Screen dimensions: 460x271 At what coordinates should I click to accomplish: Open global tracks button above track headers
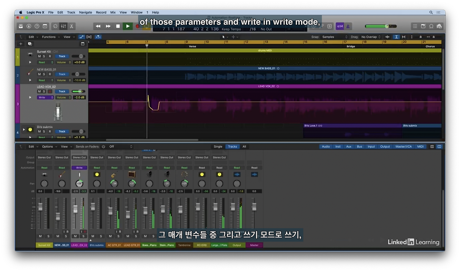[83, 44]
